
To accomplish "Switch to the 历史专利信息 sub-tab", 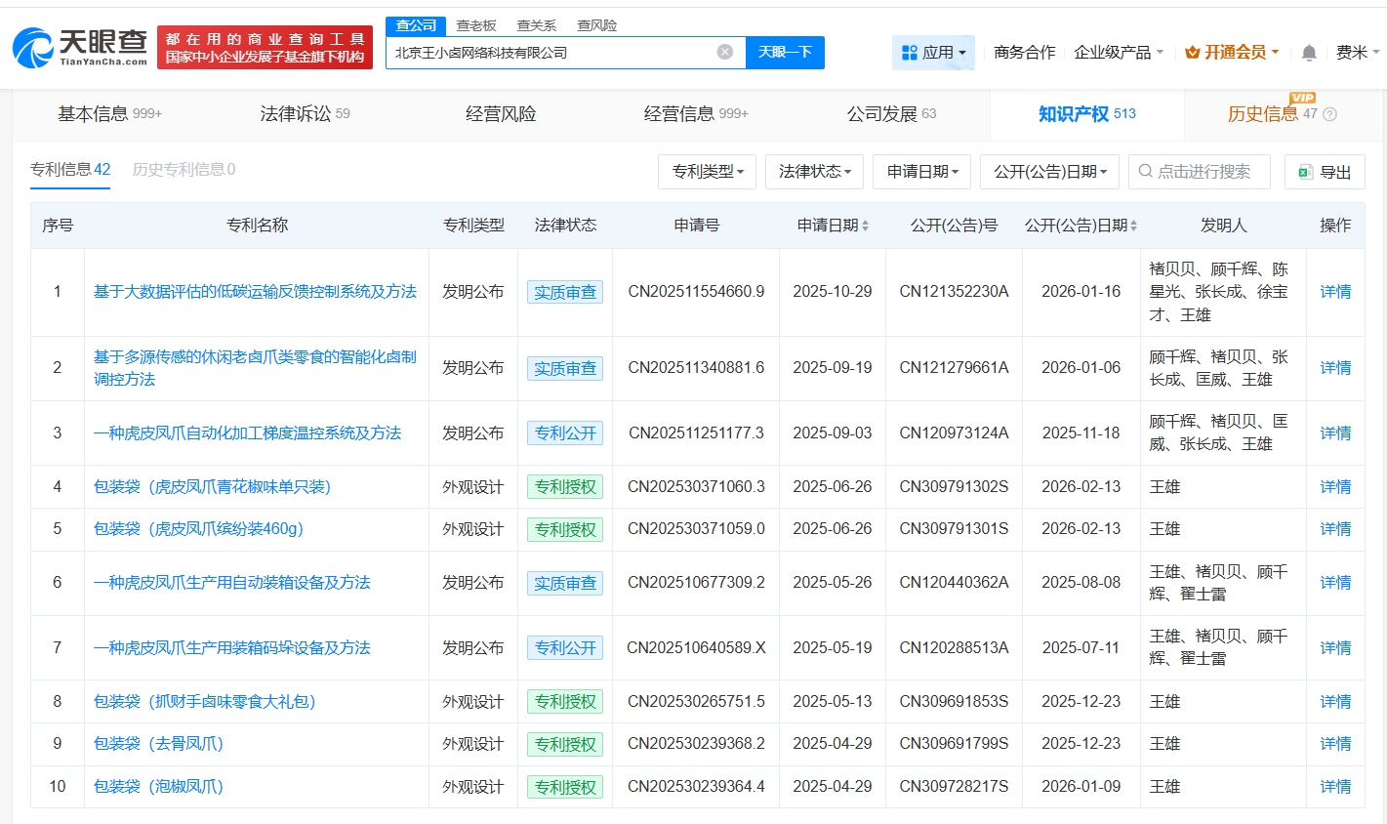I will tap(184, 170).
